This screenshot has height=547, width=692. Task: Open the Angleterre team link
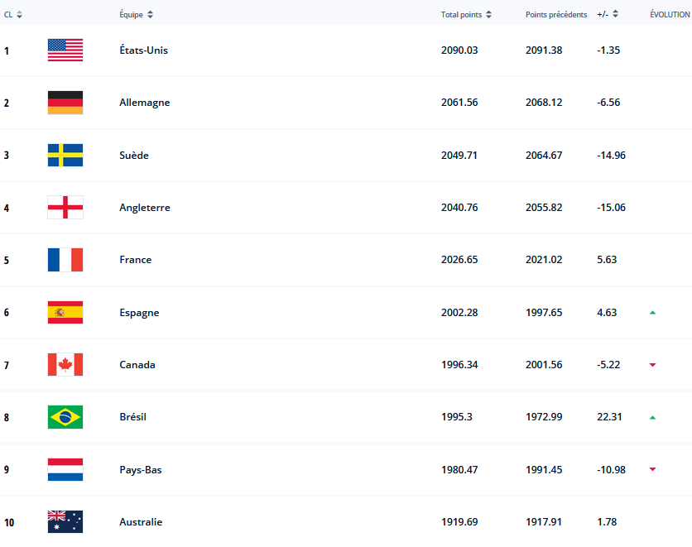(145, 208)
